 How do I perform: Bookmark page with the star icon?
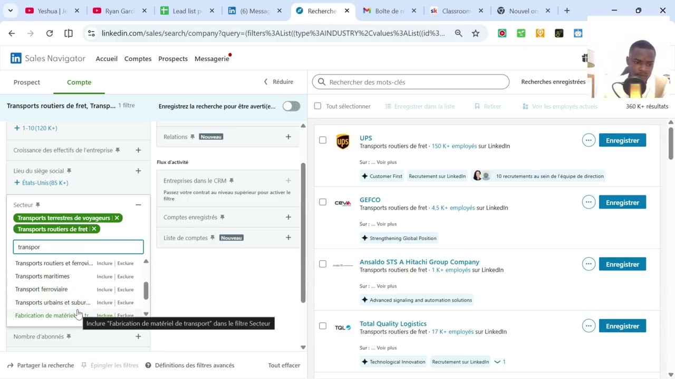click(476, 33)
